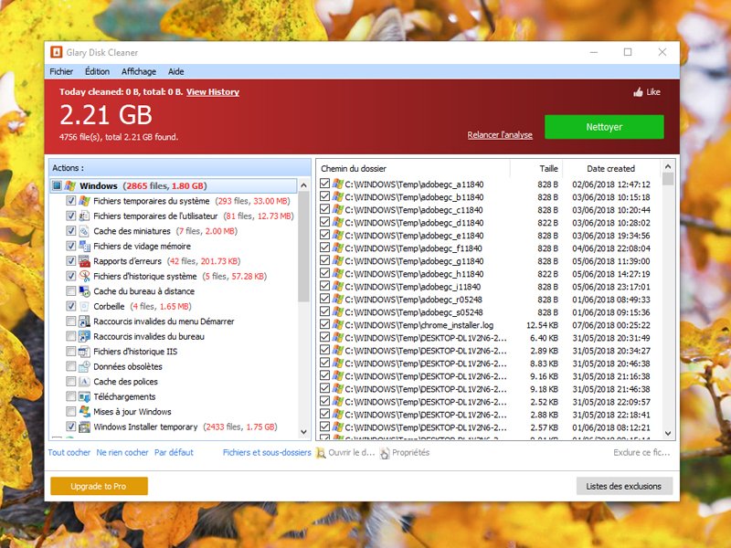Click the Windows Installer temporary icon

tap(84, 427)
